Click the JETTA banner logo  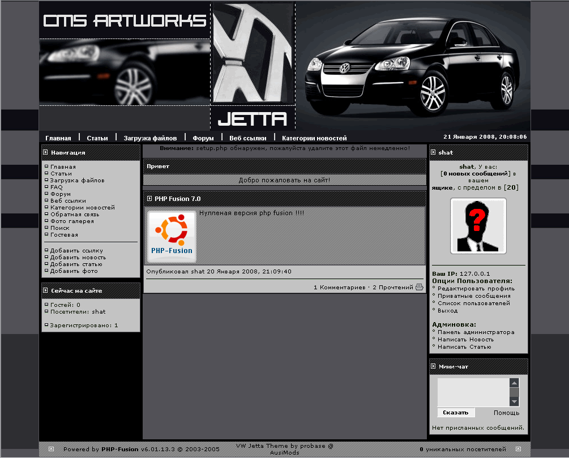(x=253, y=119)
